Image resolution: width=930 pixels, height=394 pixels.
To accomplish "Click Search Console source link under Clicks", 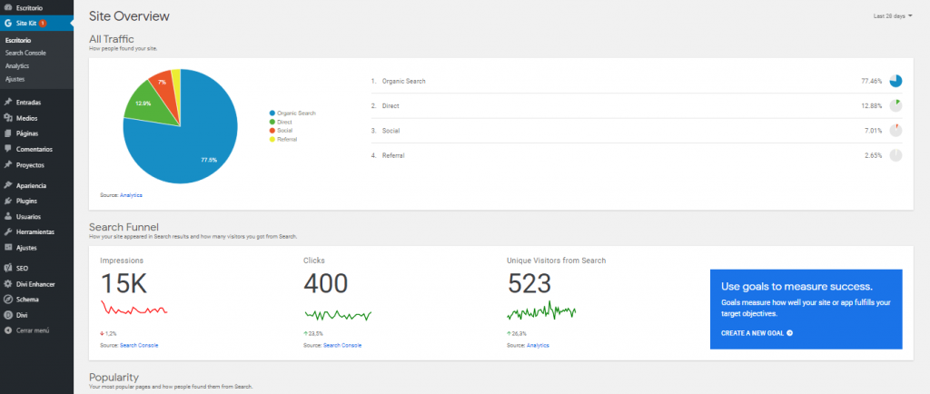I will (342, 345).
